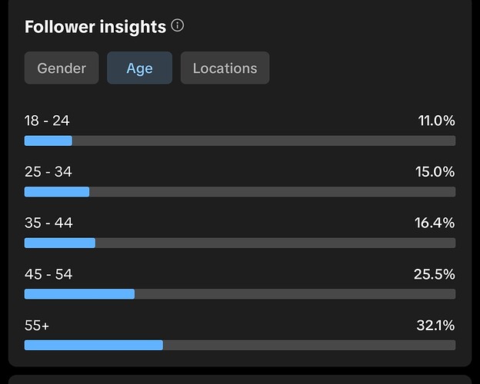Click the 25 - 34 age label
This screenshot has height=384, width=480.
point(48,172)
